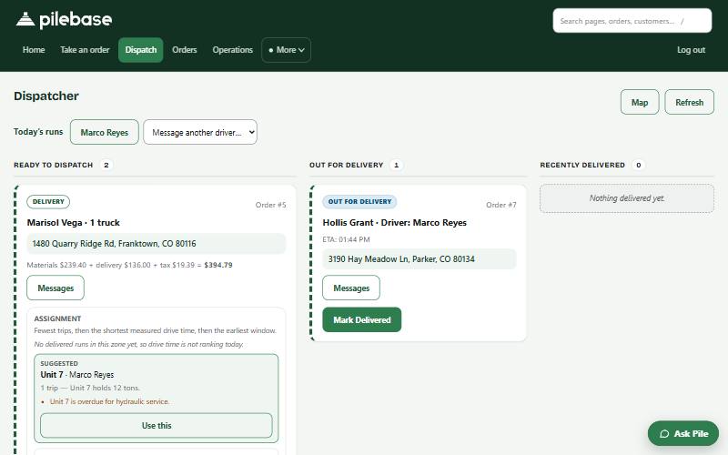
Task: Open Messages for Marisol Vega's order
Action: pyautogui.click(x=56, y=288)
